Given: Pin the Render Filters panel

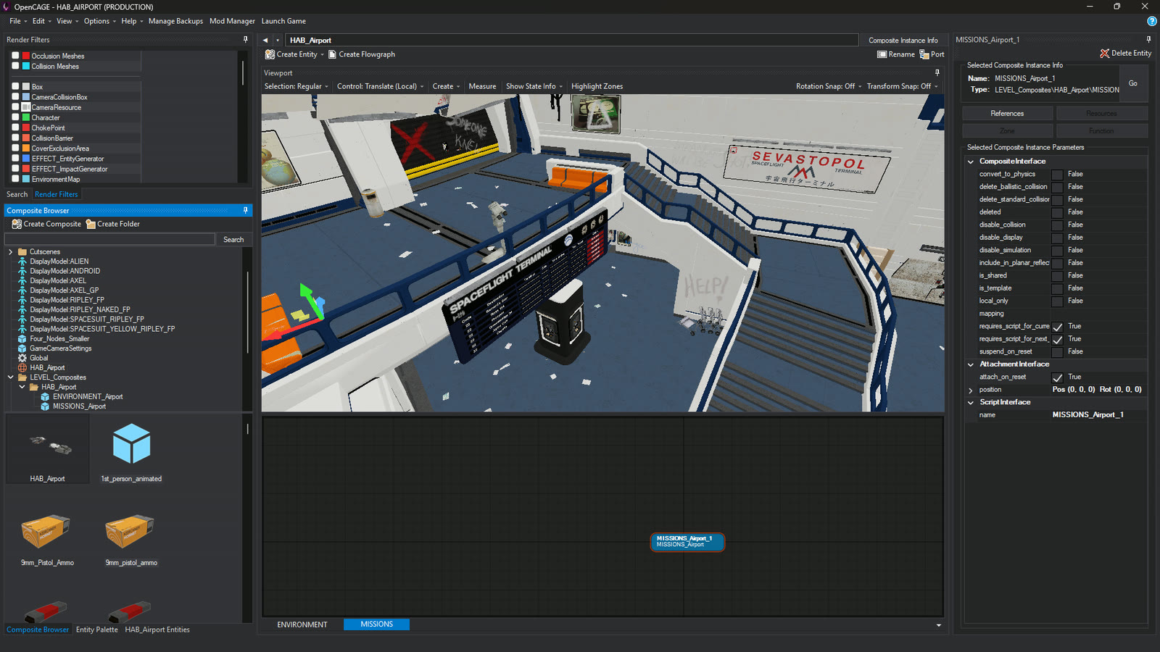Looking at the screenshot, I should tap(245, 40).
